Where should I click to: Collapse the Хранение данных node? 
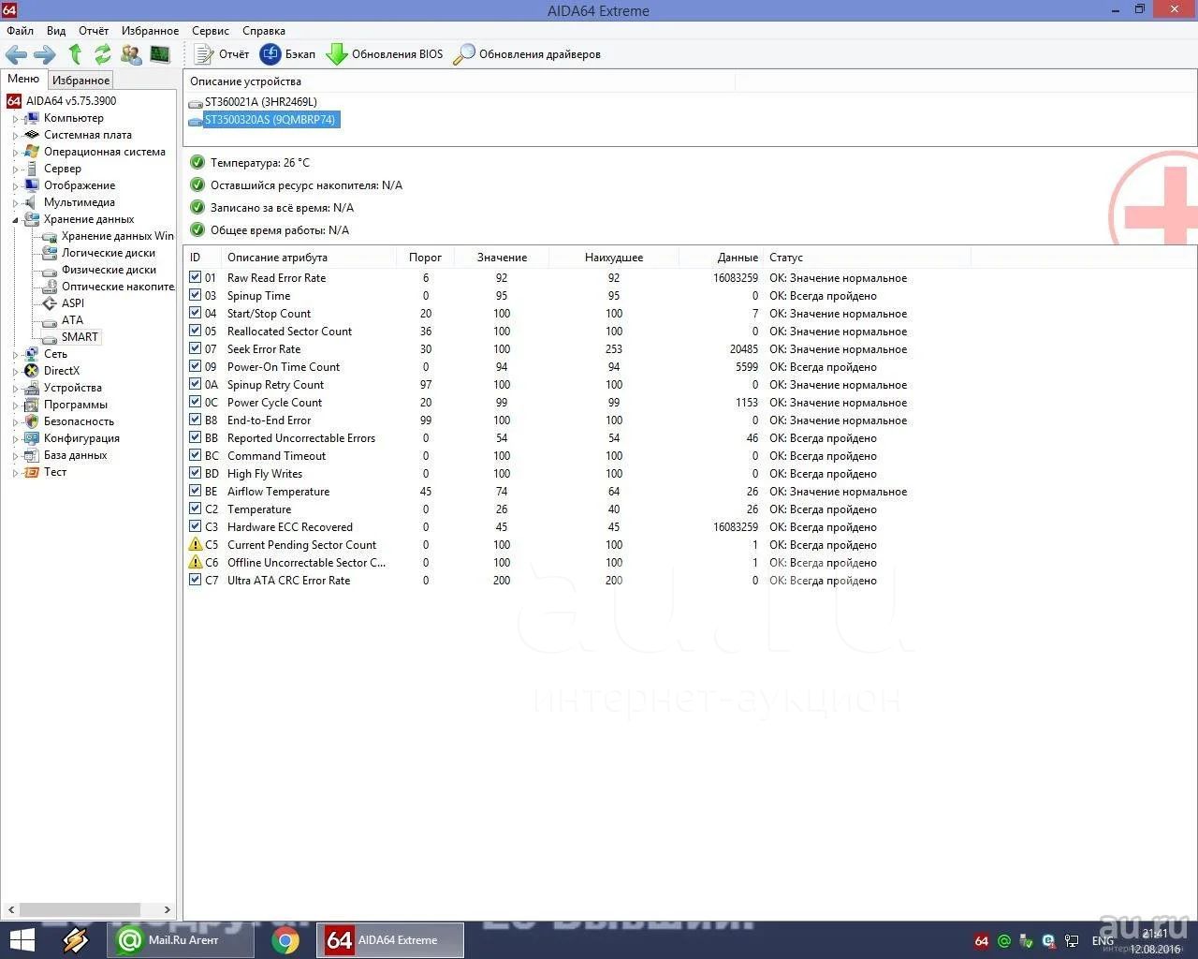[x=15, y=220]
